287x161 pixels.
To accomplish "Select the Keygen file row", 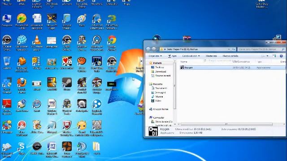I will point(232,68).
